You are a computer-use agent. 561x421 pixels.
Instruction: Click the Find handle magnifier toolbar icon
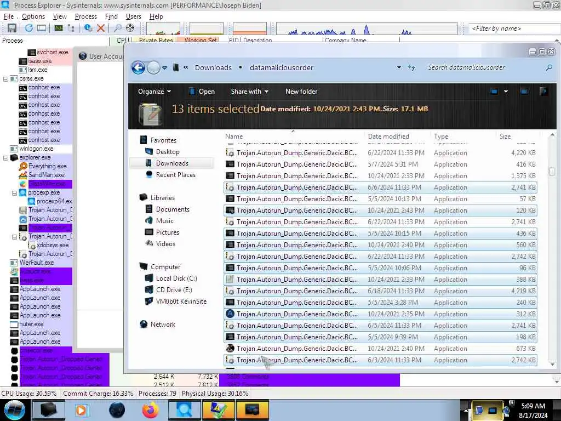coord(117,29)
